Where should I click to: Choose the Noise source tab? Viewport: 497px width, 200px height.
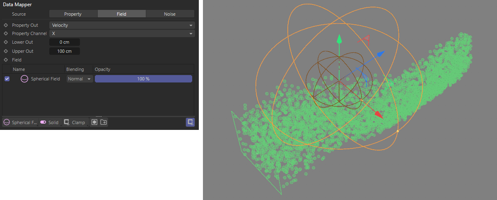(170, 14)
